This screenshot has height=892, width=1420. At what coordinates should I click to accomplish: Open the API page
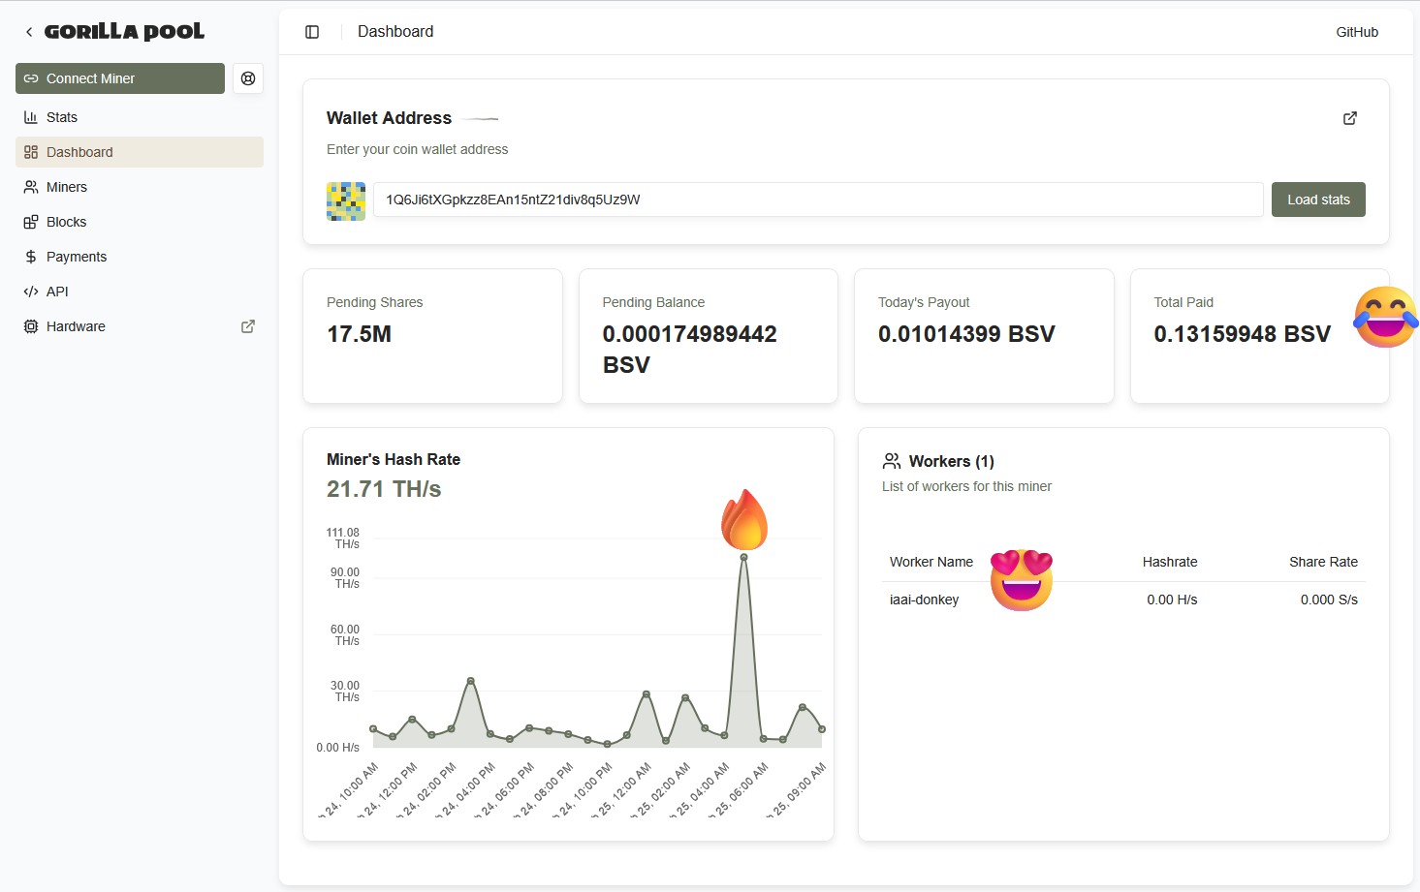(x=140, y=292)
